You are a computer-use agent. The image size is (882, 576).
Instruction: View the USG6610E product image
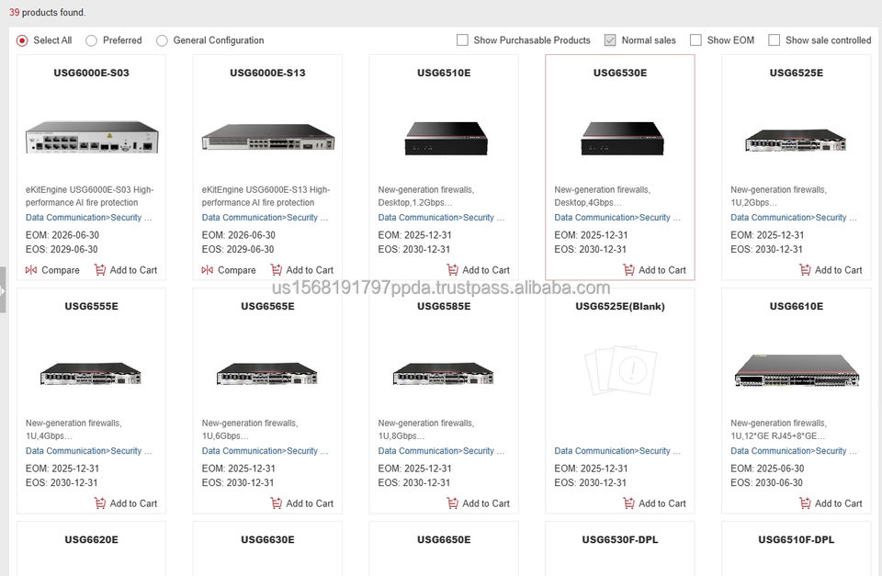797,371
